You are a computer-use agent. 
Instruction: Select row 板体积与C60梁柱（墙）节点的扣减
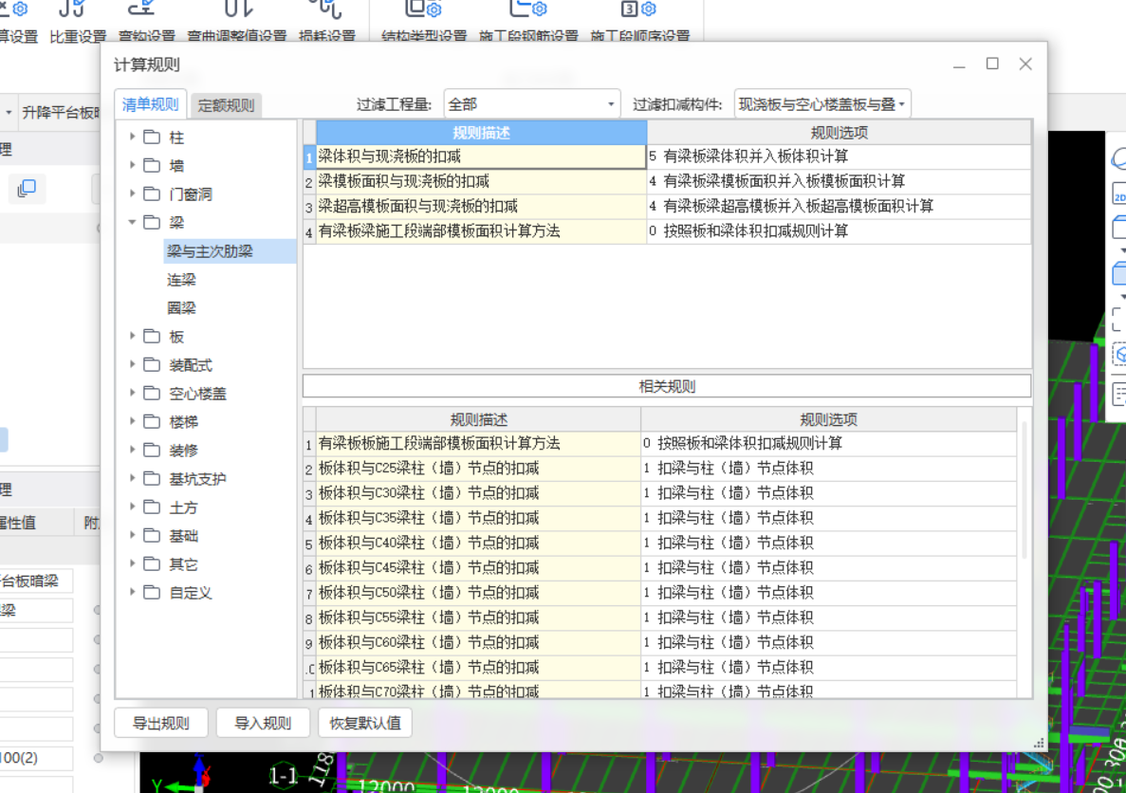(478, 643)
